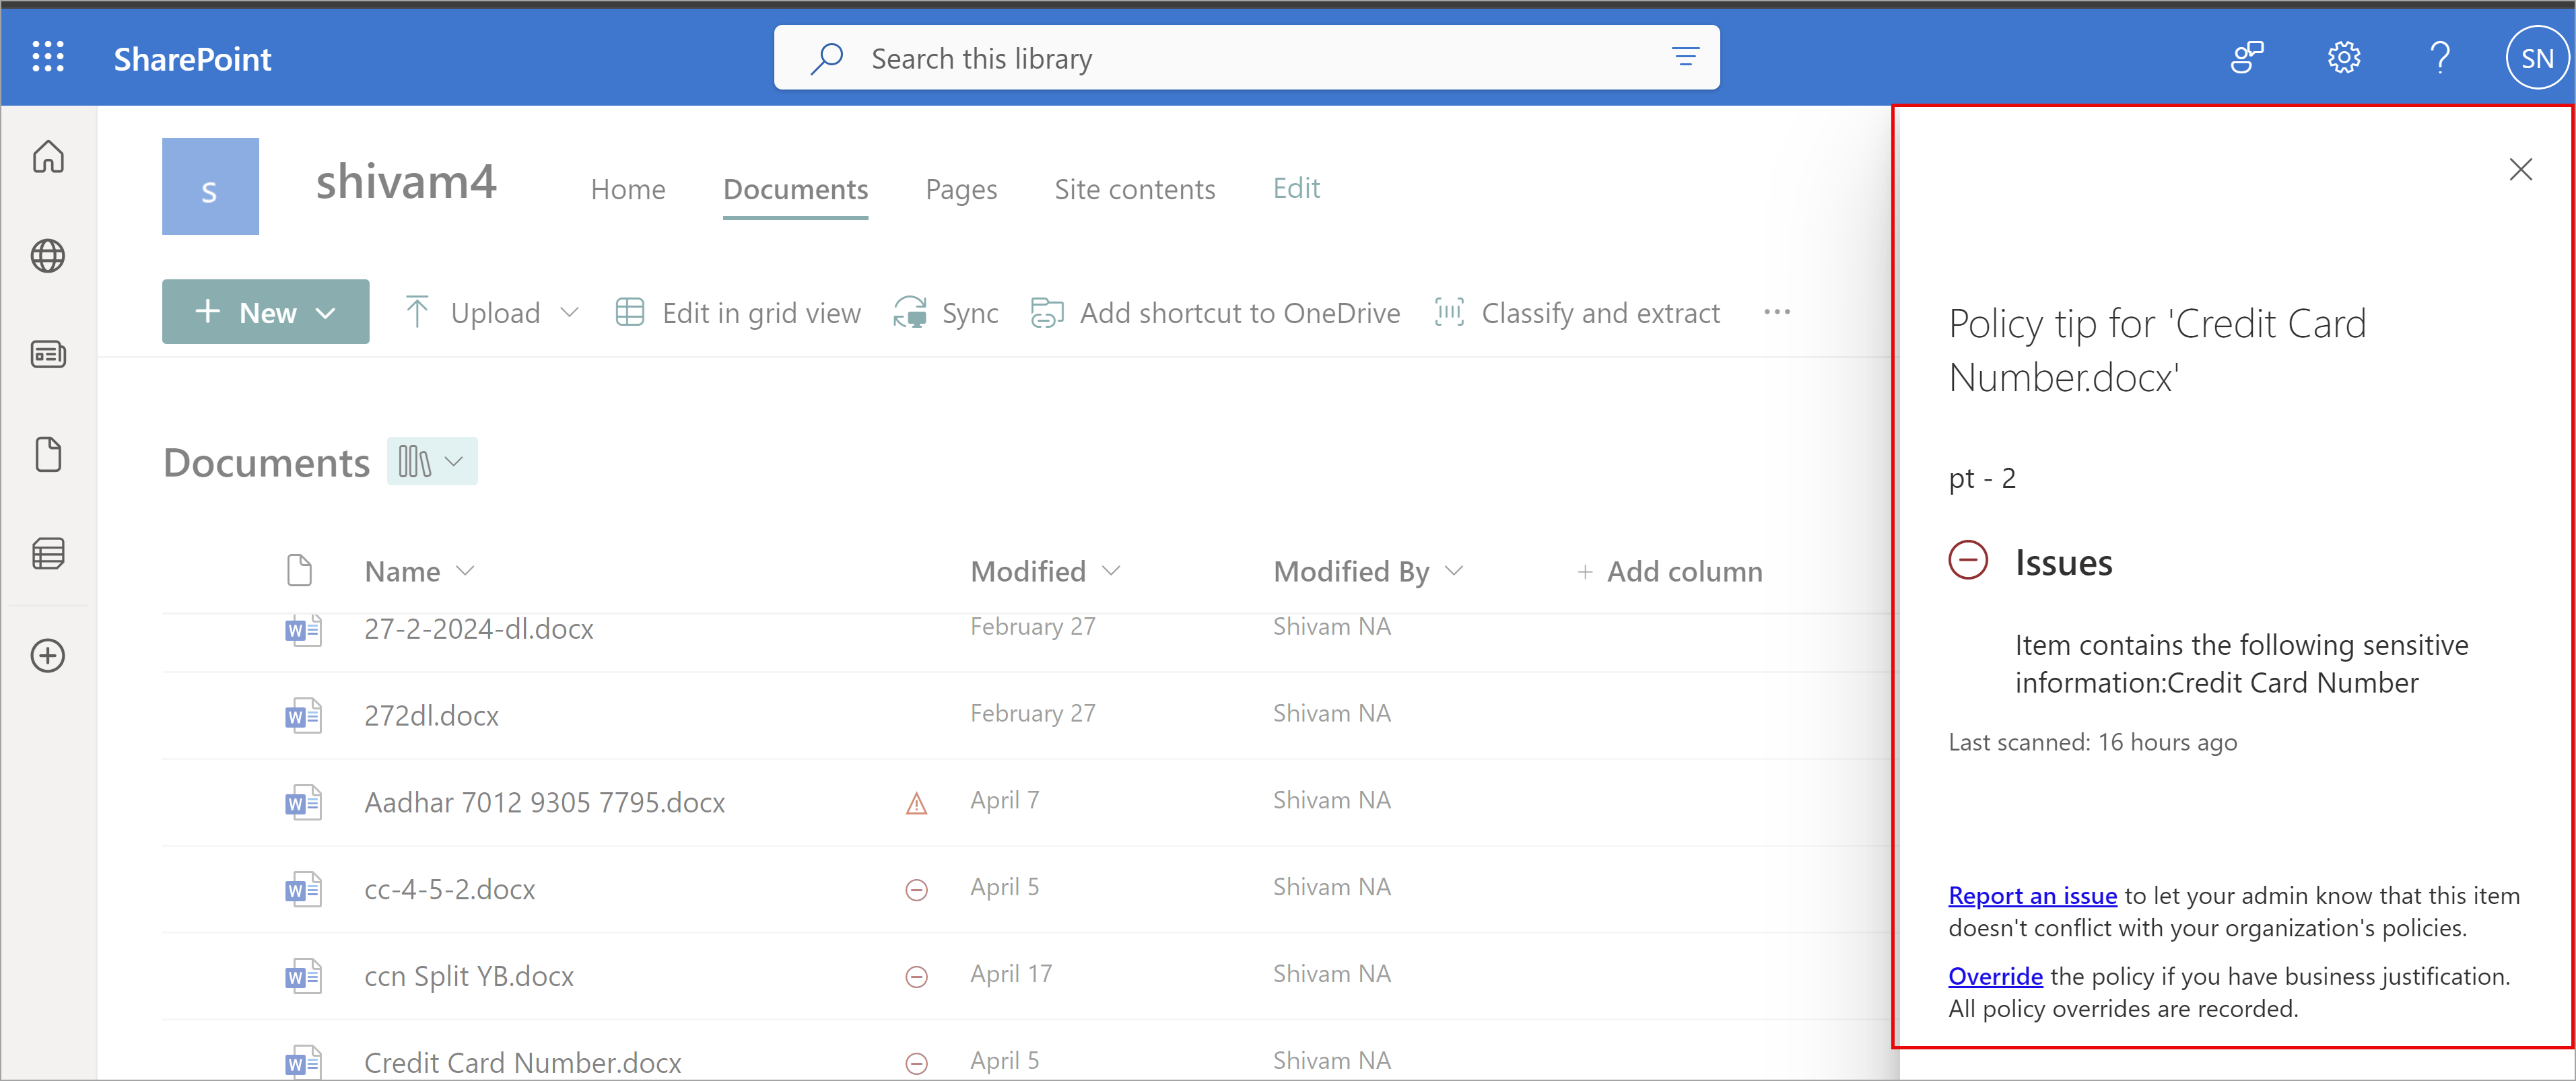Open the app launcher waffle icon
2576x1081 pixels.
[x=48, y=57]
